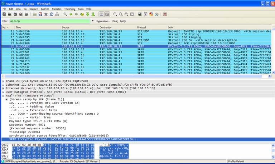Expand Ethernet II protocol details
The image size is (275, 164).
click(3, 85)
